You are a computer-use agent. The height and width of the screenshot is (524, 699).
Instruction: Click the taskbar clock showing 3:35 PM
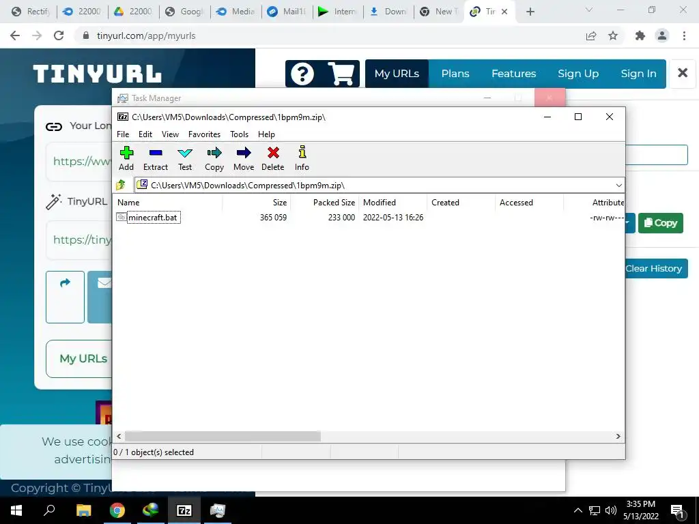[640, 510]
